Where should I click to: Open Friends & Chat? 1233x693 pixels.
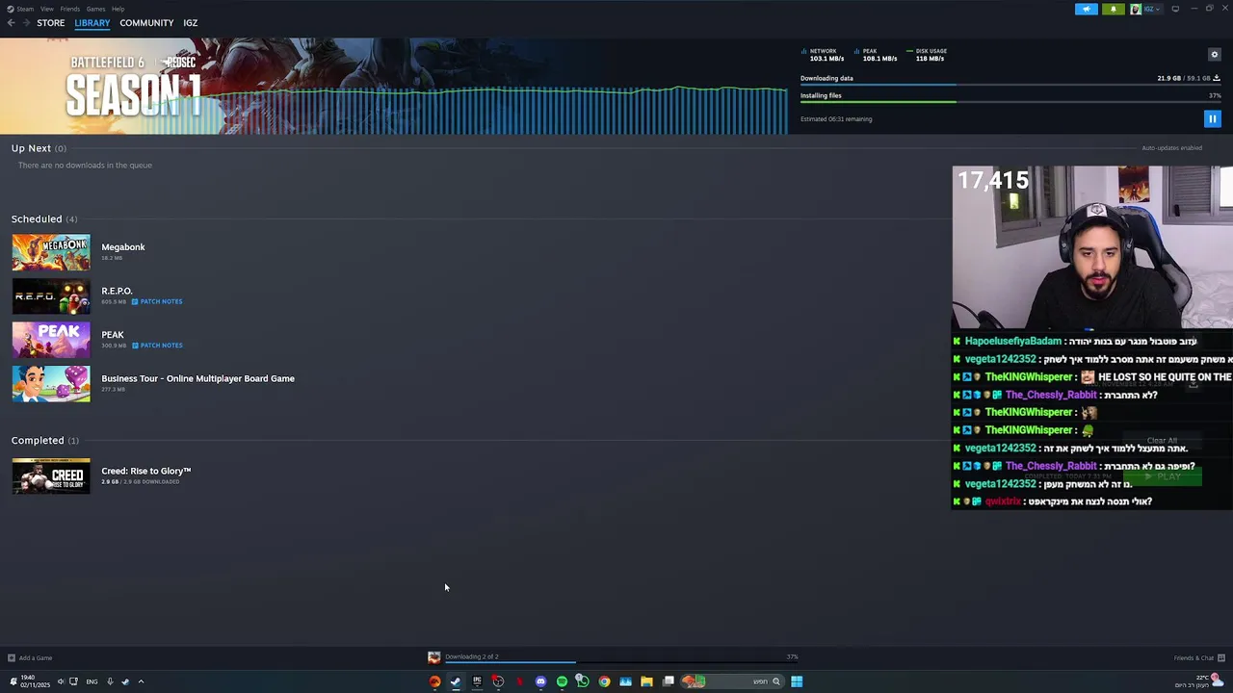(x=1198, y=658)
